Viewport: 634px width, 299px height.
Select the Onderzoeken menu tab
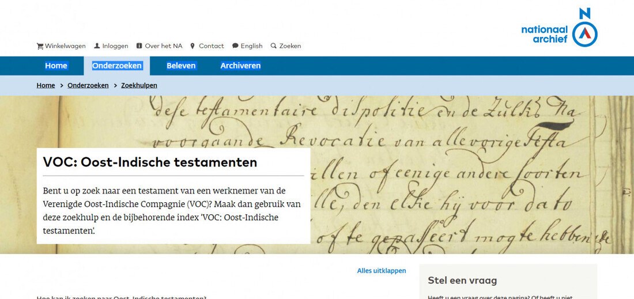[117, 66]
